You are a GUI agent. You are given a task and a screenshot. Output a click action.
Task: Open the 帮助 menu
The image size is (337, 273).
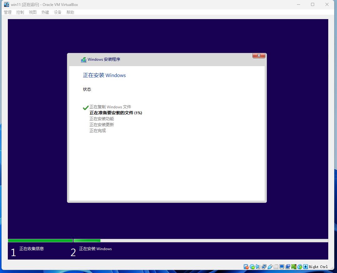point(70,12)
